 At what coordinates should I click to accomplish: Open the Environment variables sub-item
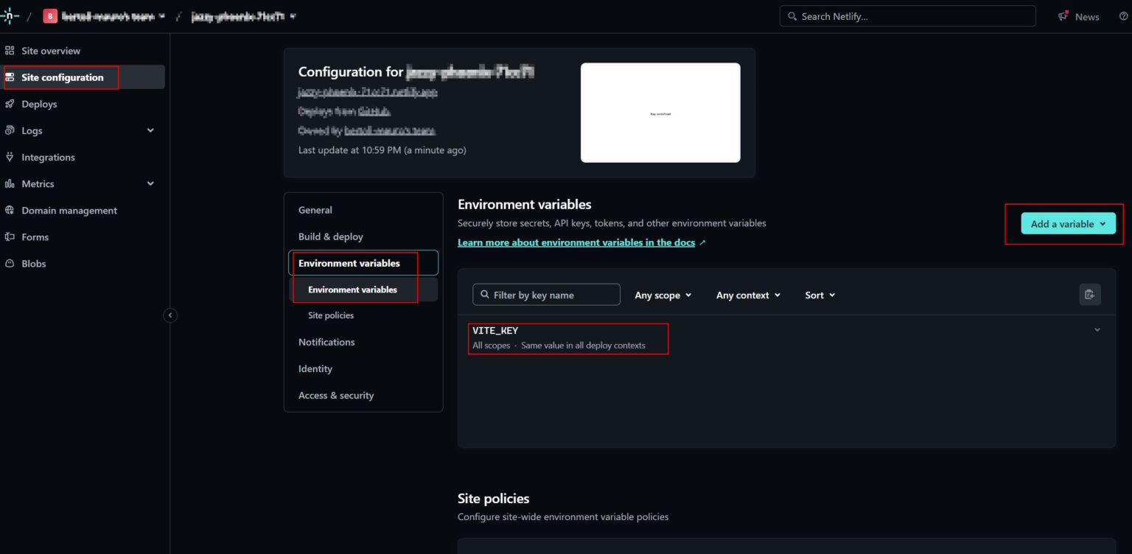point(363,290)
